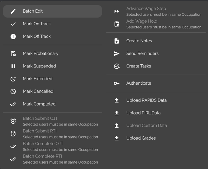Viewport: 208px width, 169px height.
Task: Choose Upload PIRL Data entry
Action: [156, 113]
